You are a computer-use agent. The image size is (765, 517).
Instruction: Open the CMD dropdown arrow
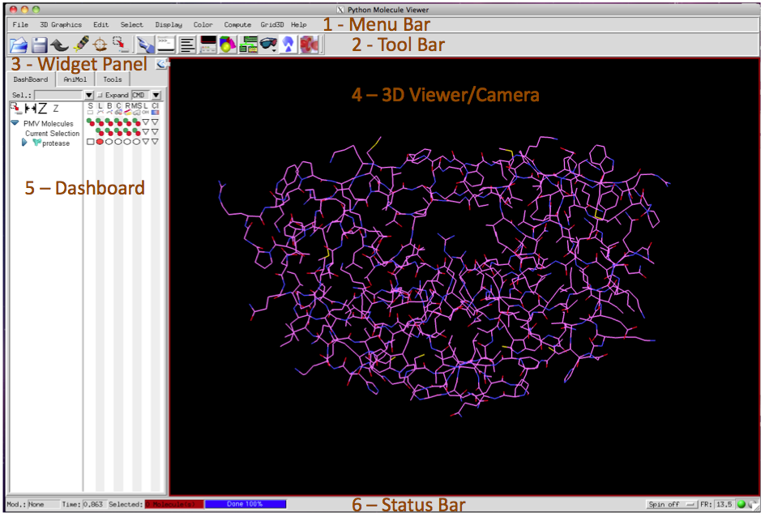coord(156,95)
